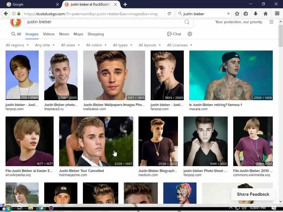Switch to the Maps tab
Viewport: 283px width, 212px height.
(78, 34)
